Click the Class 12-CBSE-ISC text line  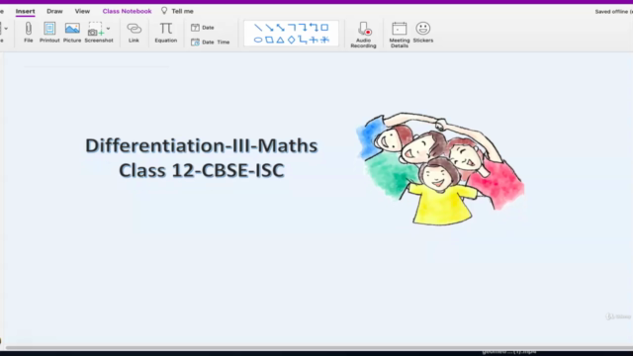coord(202,170)
